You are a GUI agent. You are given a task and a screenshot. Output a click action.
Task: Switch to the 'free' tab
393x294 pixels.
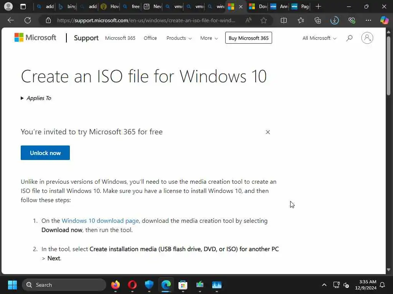[x=132, y=7]
